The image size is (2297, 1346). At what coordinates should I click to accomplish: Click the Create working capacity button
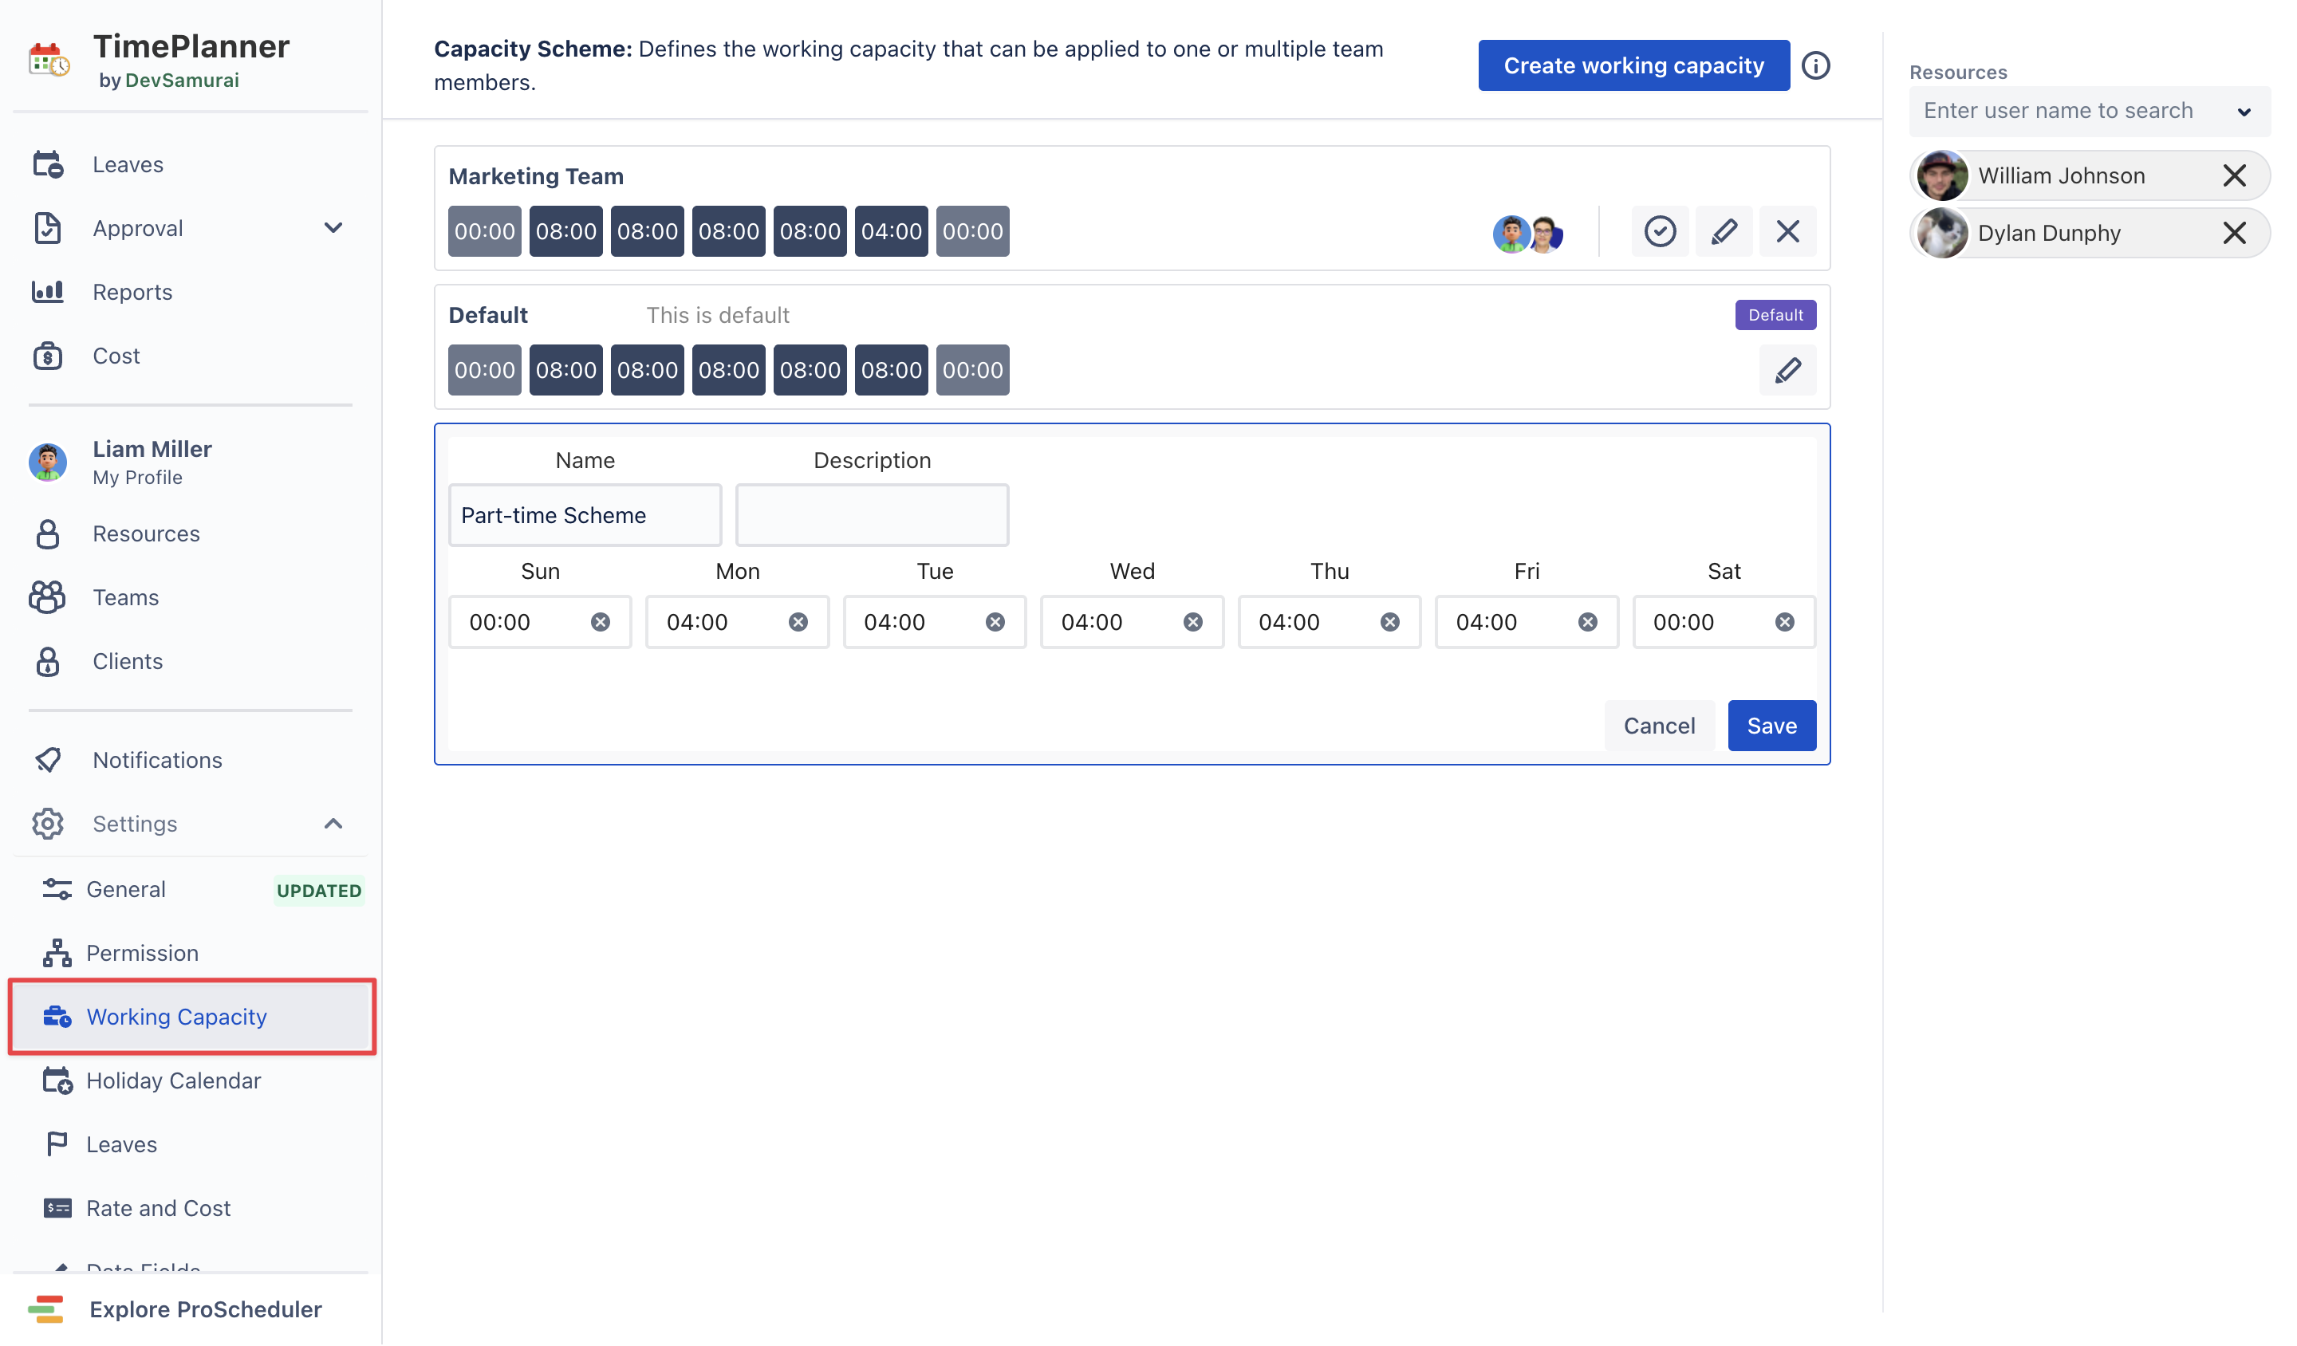coord(1633,65)
